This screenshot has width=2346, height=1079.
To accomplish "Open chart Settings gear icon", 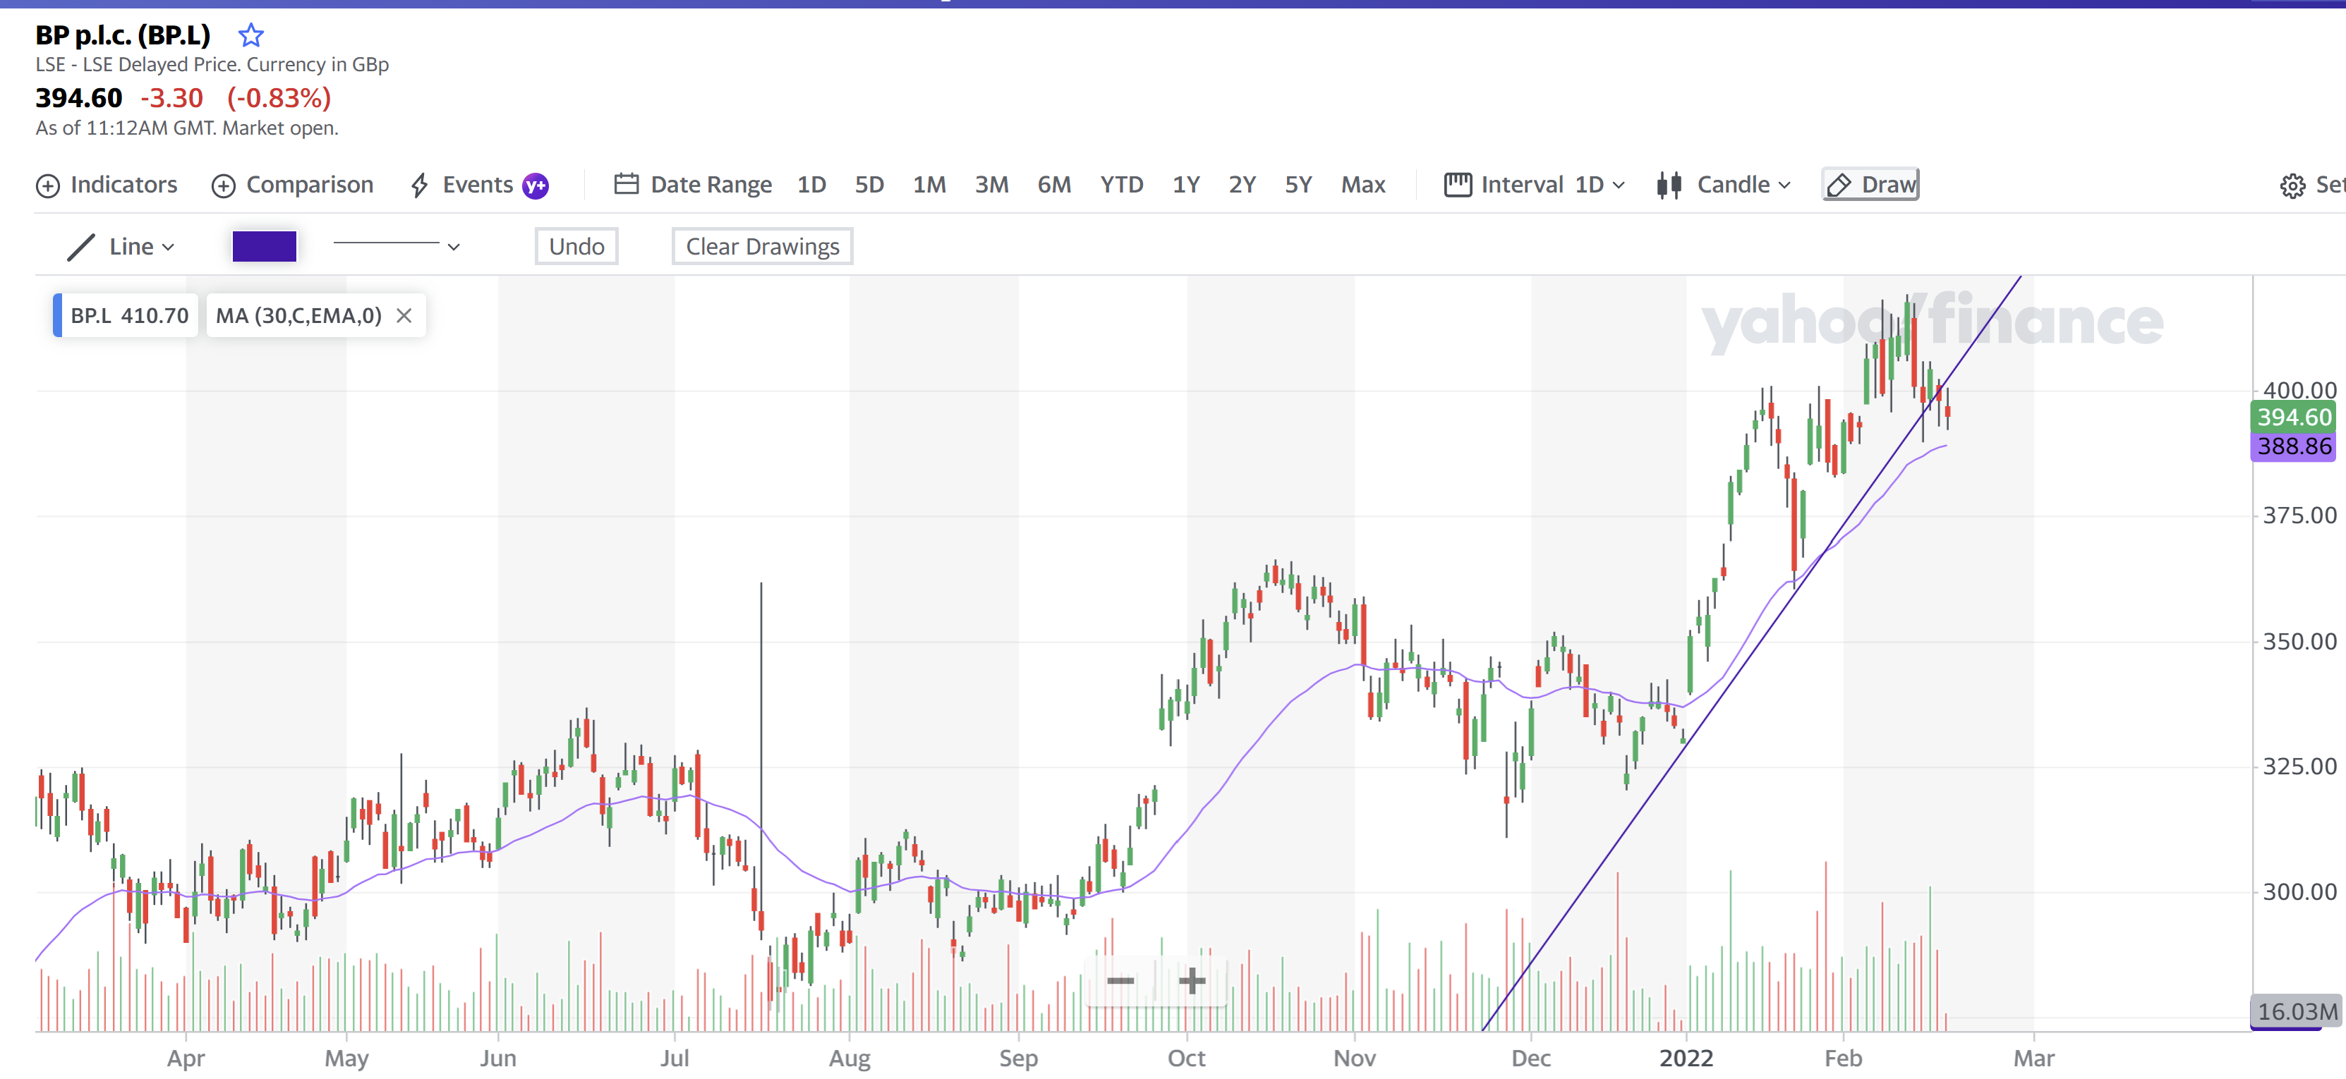I will tap(2292, 185).
